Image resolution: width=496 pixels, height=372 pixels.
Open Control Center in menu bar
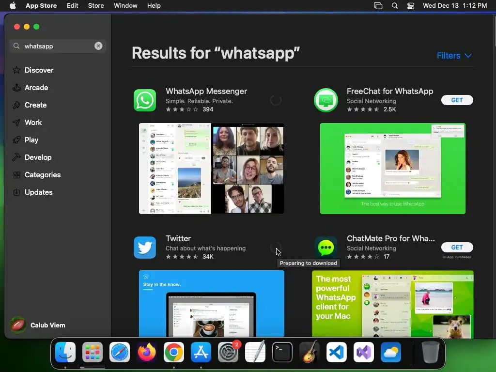pyautogui.click(x=411, y=5)
